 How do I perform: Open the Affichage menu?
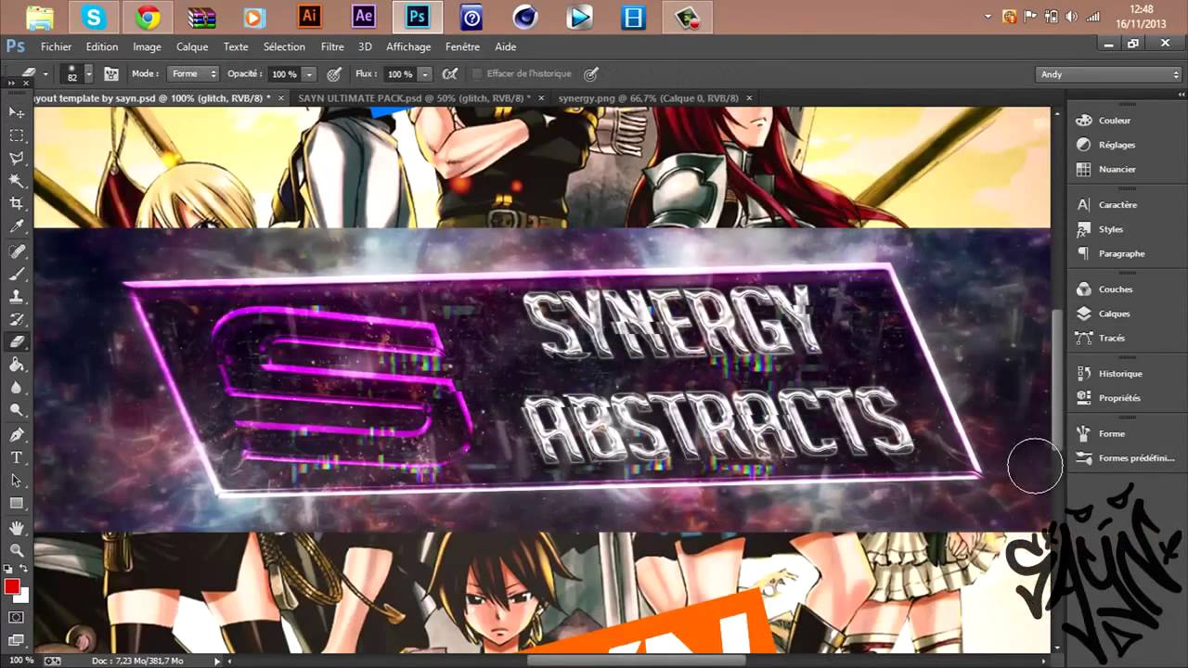tap(408, 46)
